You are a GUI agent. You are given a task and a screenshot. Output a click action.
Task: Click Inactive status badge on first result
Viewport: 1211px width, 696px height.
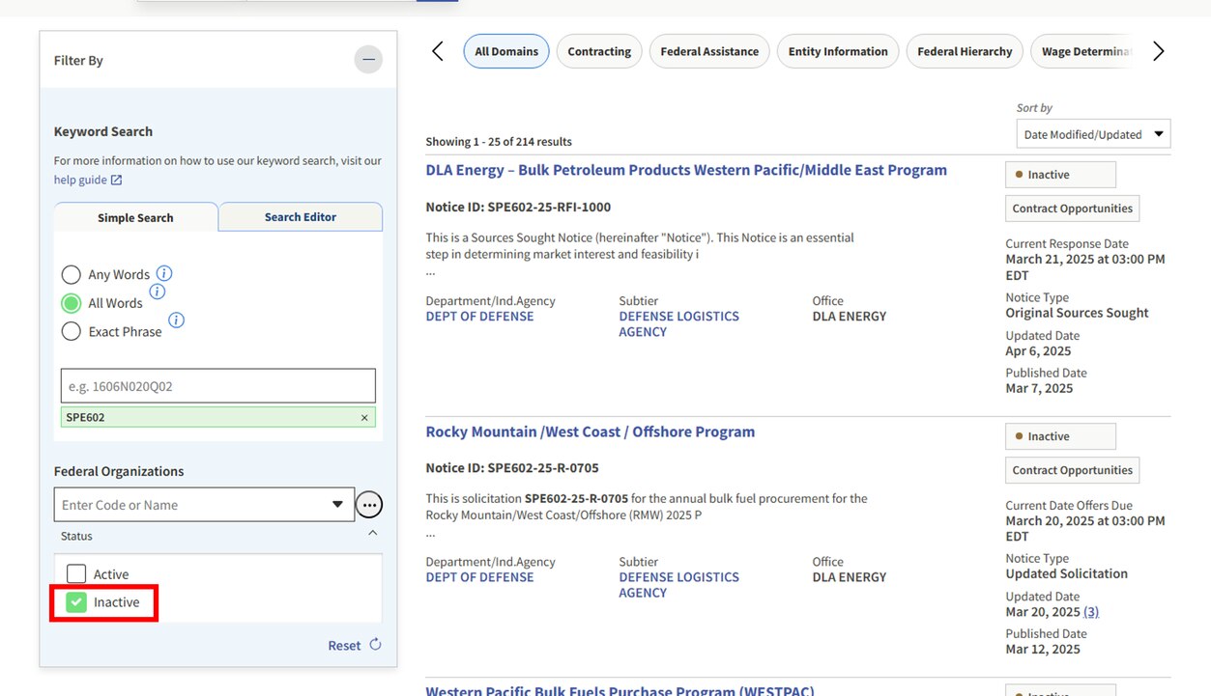[x=1060, y=175]
